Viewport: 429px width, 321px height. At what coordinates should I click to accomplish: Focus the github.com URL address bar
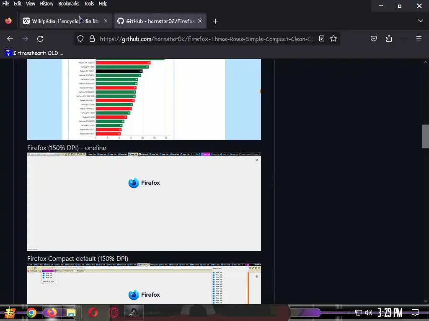pos(207,39)
